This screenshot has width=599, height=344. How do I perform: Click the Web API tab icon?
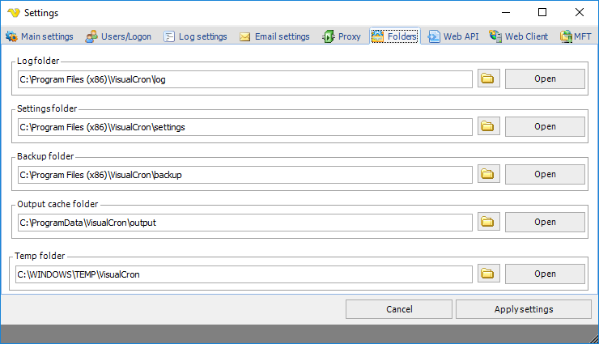point(434,36)
